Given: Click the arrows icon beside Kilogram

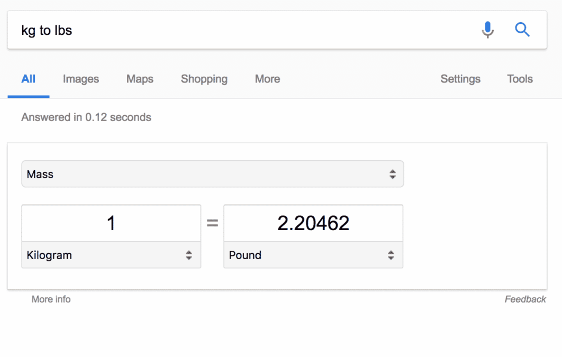Looking at the screenshot, I should pos(189,255).
